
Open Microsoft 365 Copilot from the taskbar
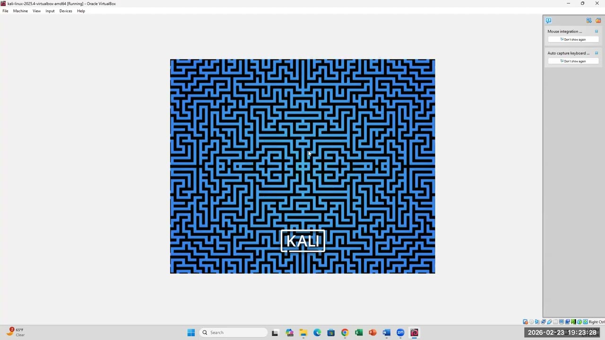[x=289, y=332]
